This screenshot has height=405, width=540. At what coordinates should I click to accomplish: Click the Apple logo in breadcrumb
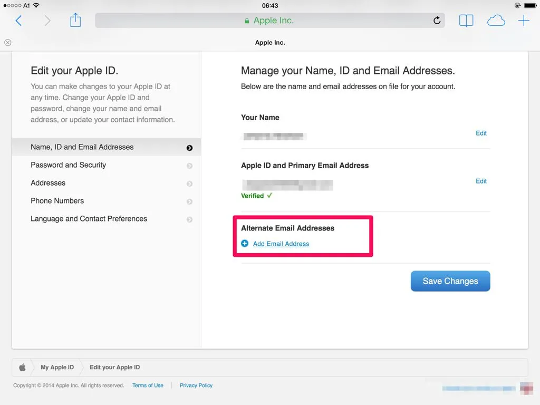[22, 368]
